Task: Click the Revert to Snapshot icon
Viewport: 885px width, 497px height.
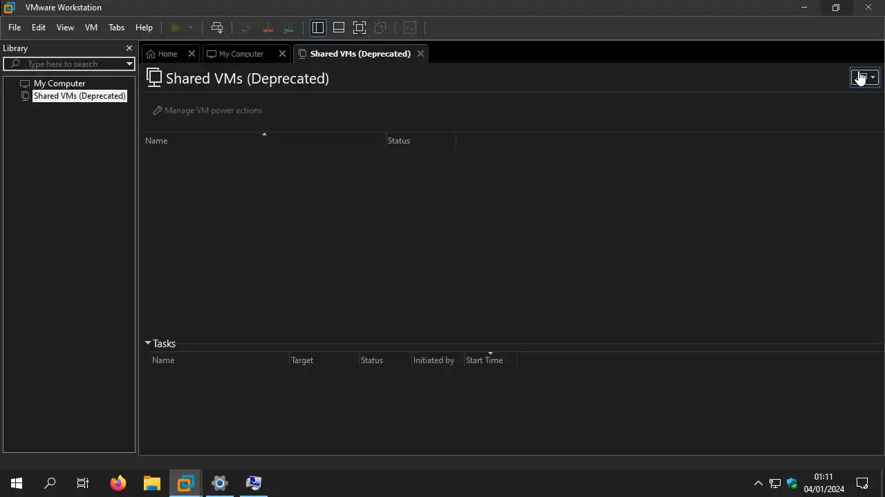Action: tap(268, 28)
